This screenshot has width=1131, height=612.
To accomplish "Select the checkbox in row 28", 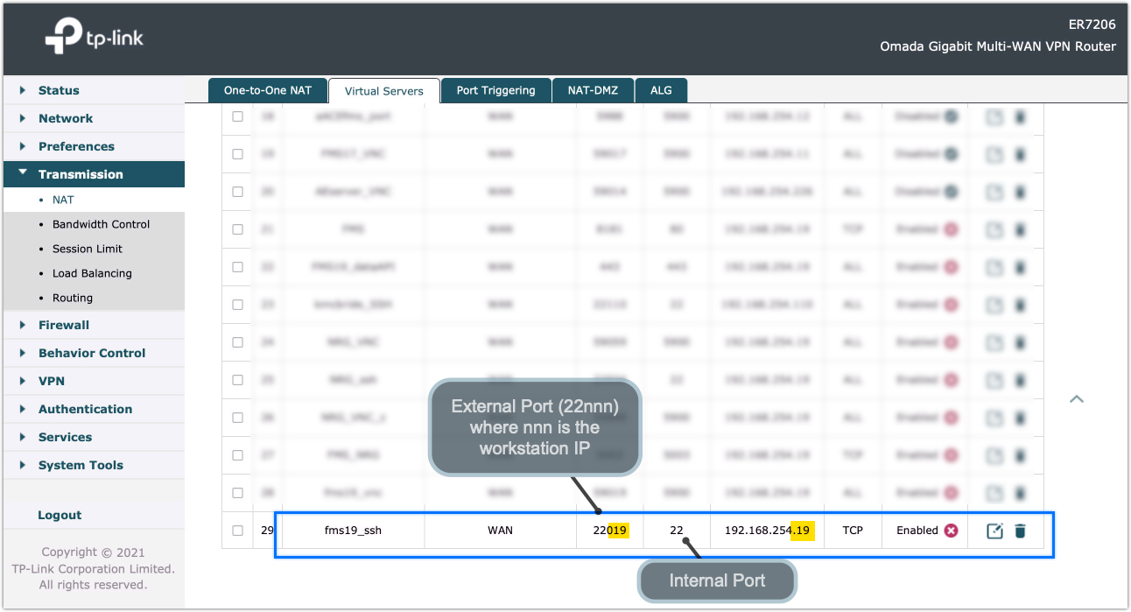I will coord(237,493).
